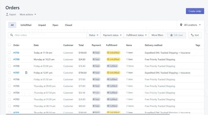Open the note icon on order #1707
Screen dimensions: 208x115
click(x=26, y=72)
